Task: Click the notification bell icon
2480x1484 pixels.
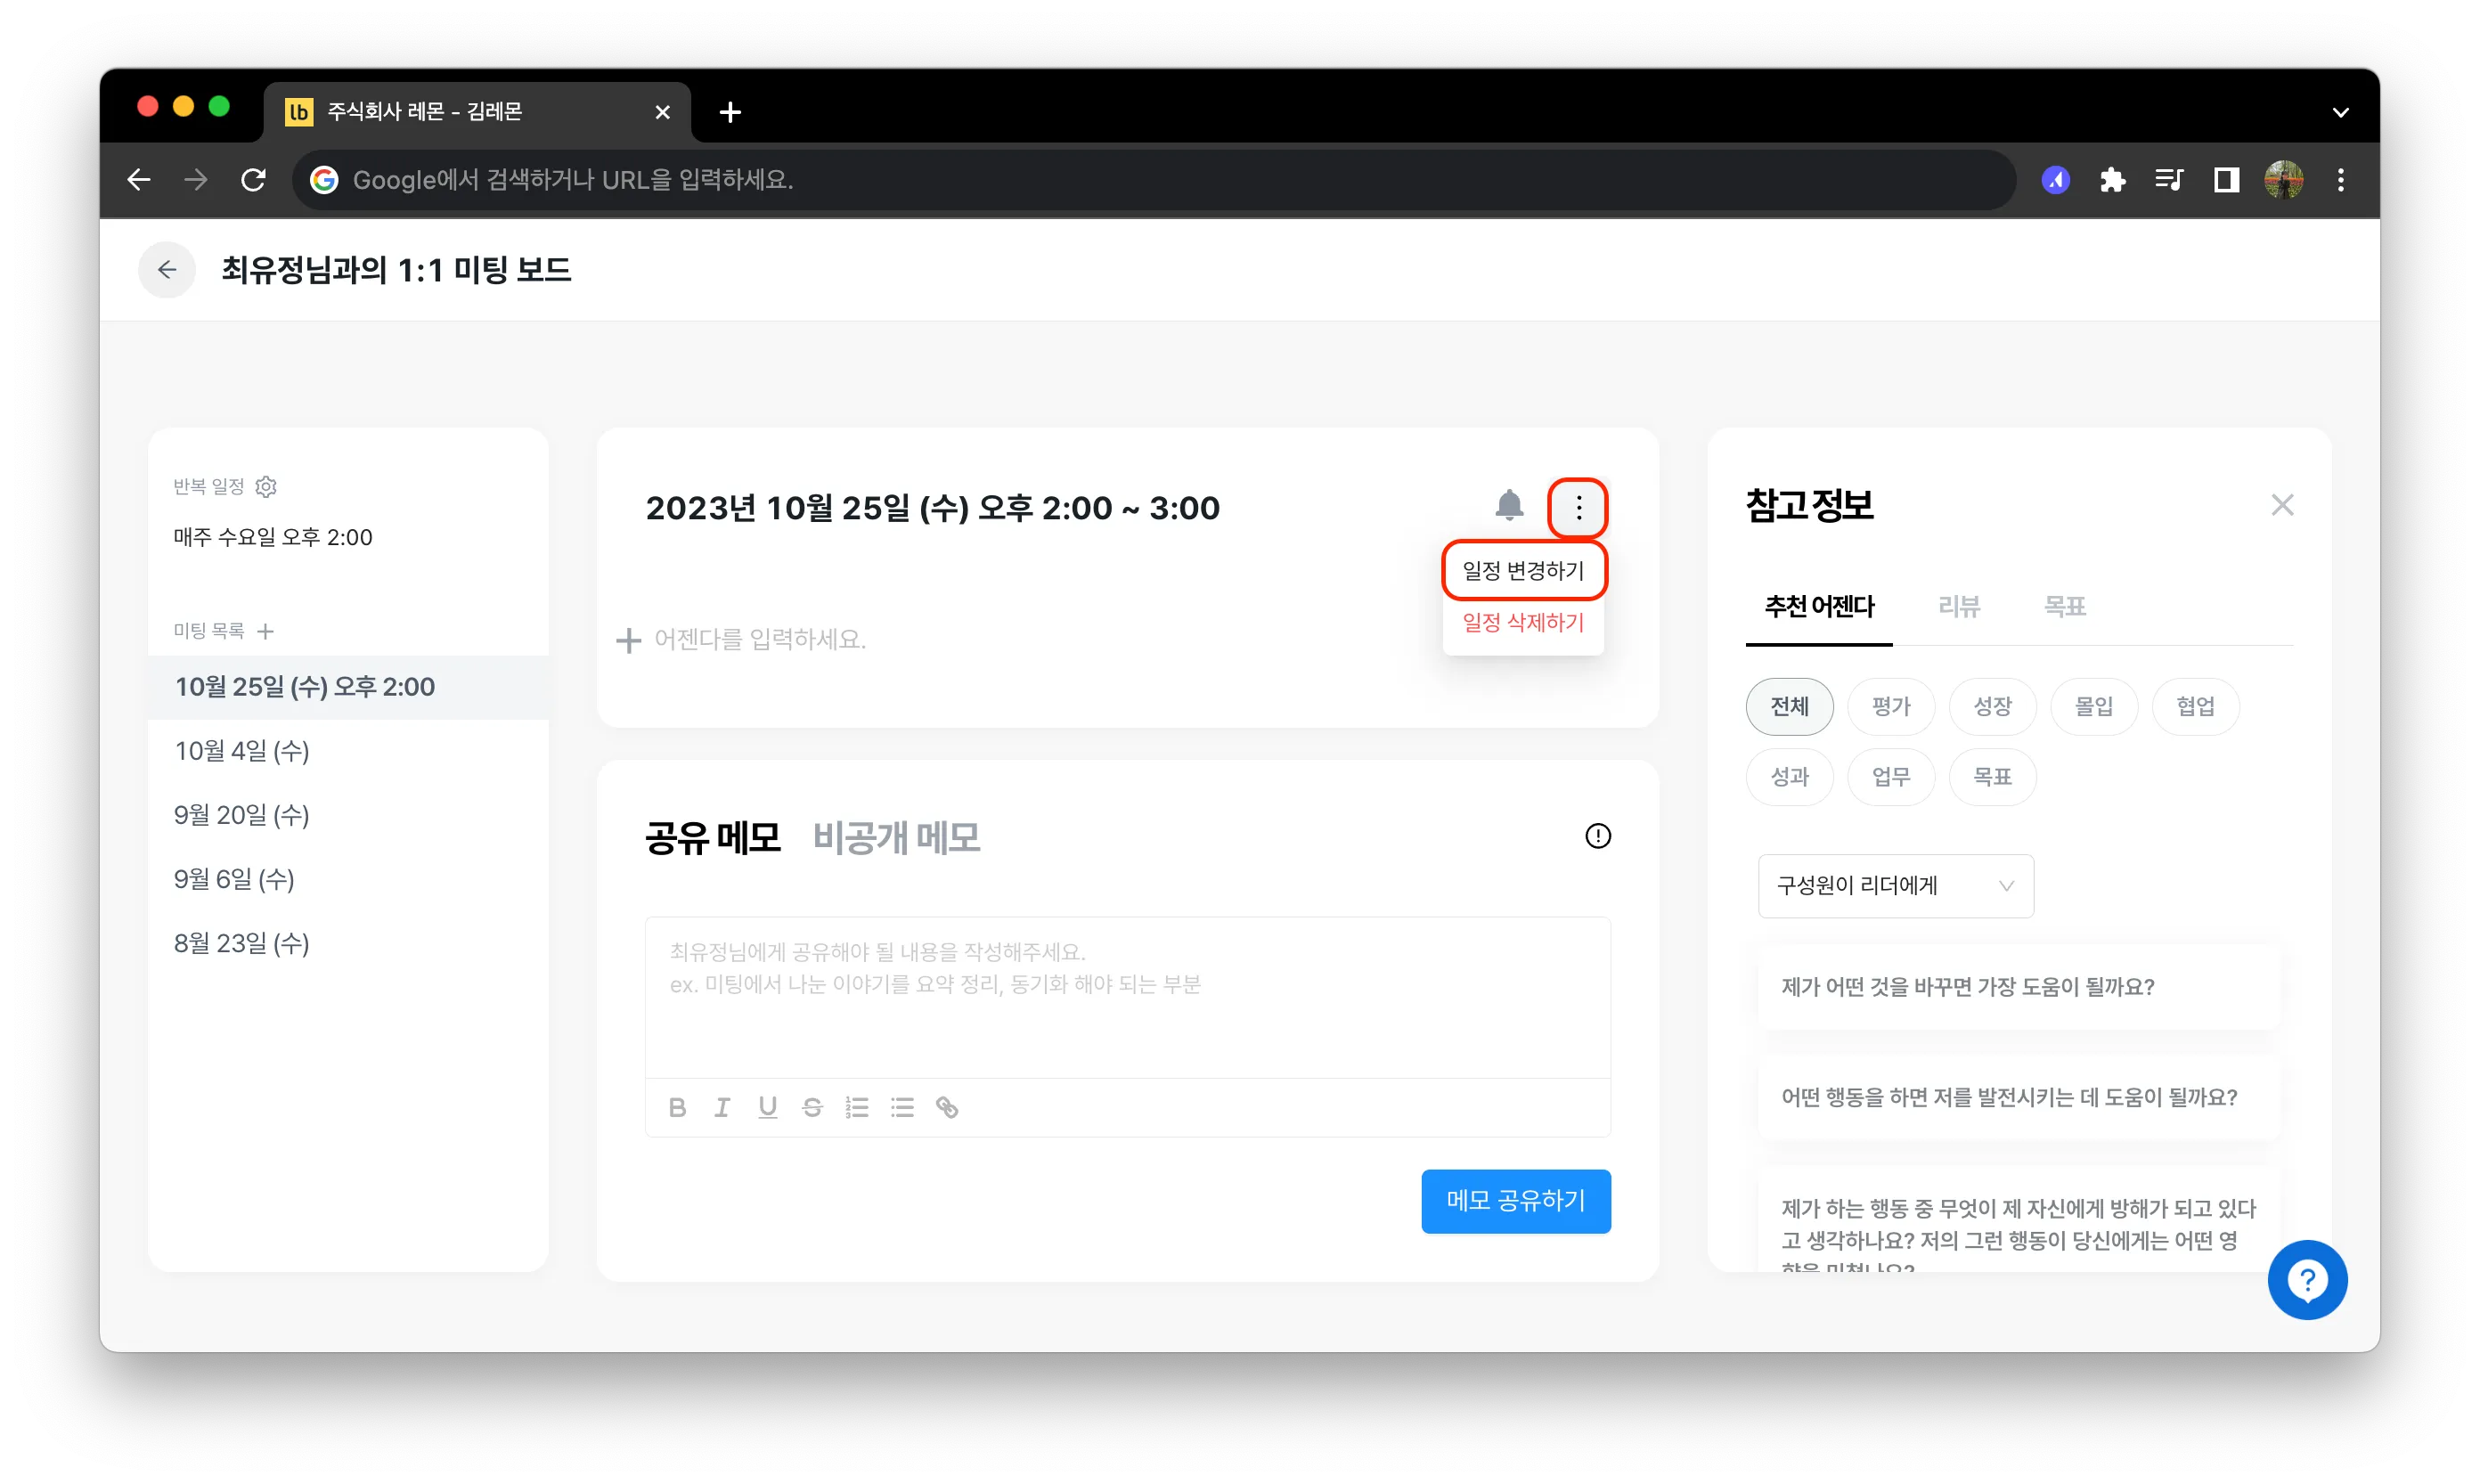Action: [x=1509, y=506]
